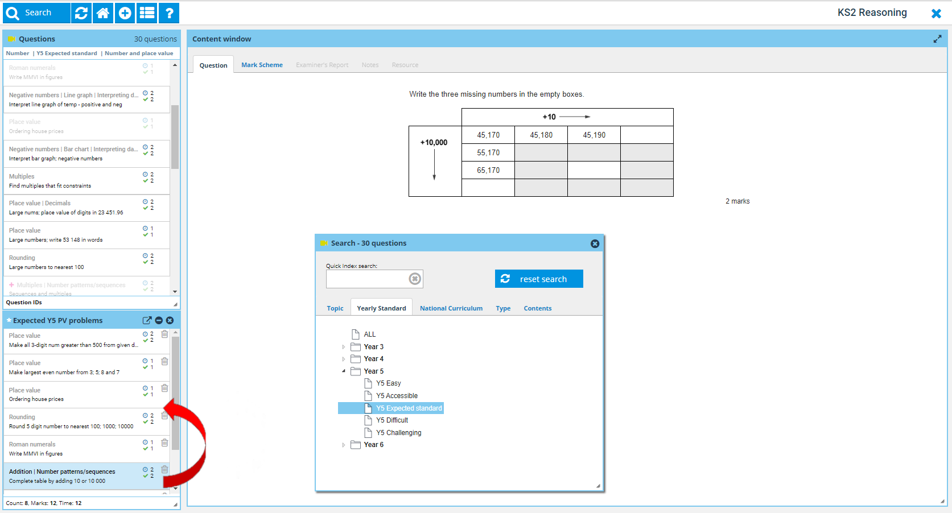Expand the Year 3 folder
This screenshot has width=952, height=513.
344,347
